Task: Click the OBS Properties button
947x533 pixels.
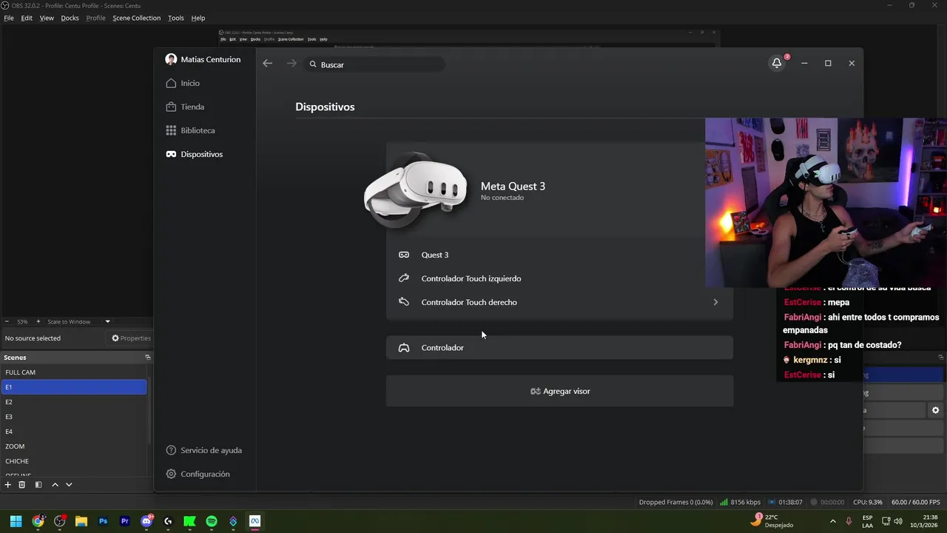Action: click(x=131, y=338)
